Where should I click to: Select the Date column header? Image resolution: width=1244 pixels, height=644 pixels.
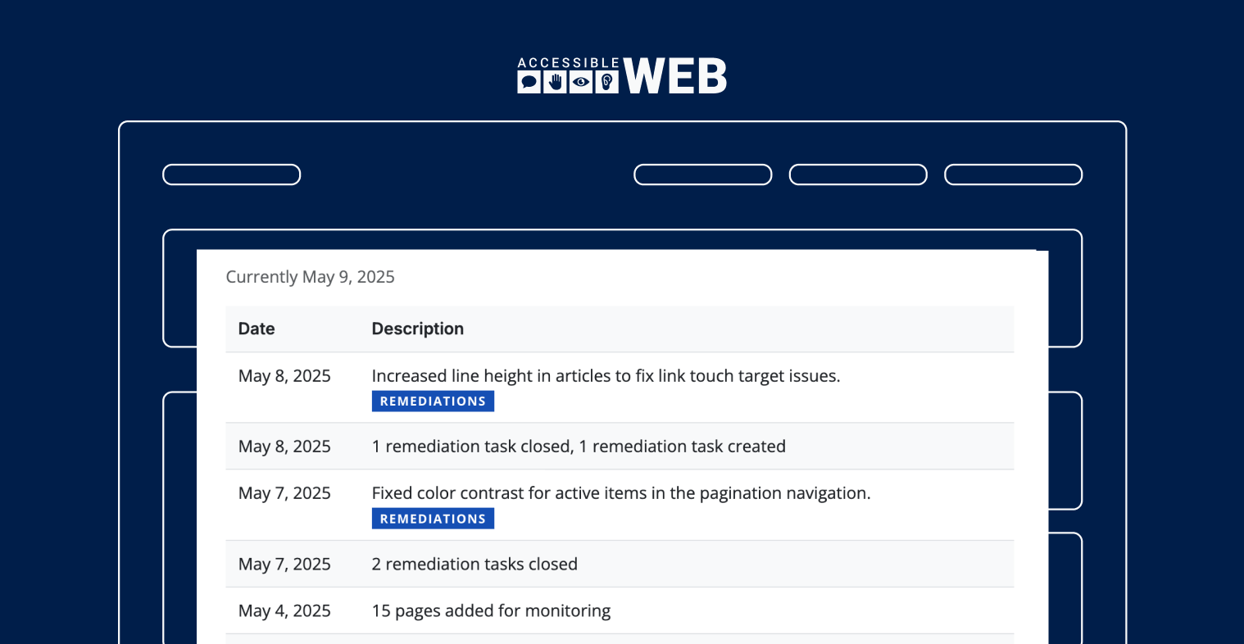257,329
